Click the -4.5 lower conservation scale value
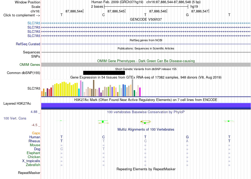 pos(34,125)
